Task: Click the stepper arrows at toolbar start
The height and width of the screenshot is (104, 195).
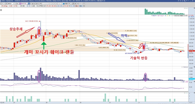Action: (x=3, y=4)
